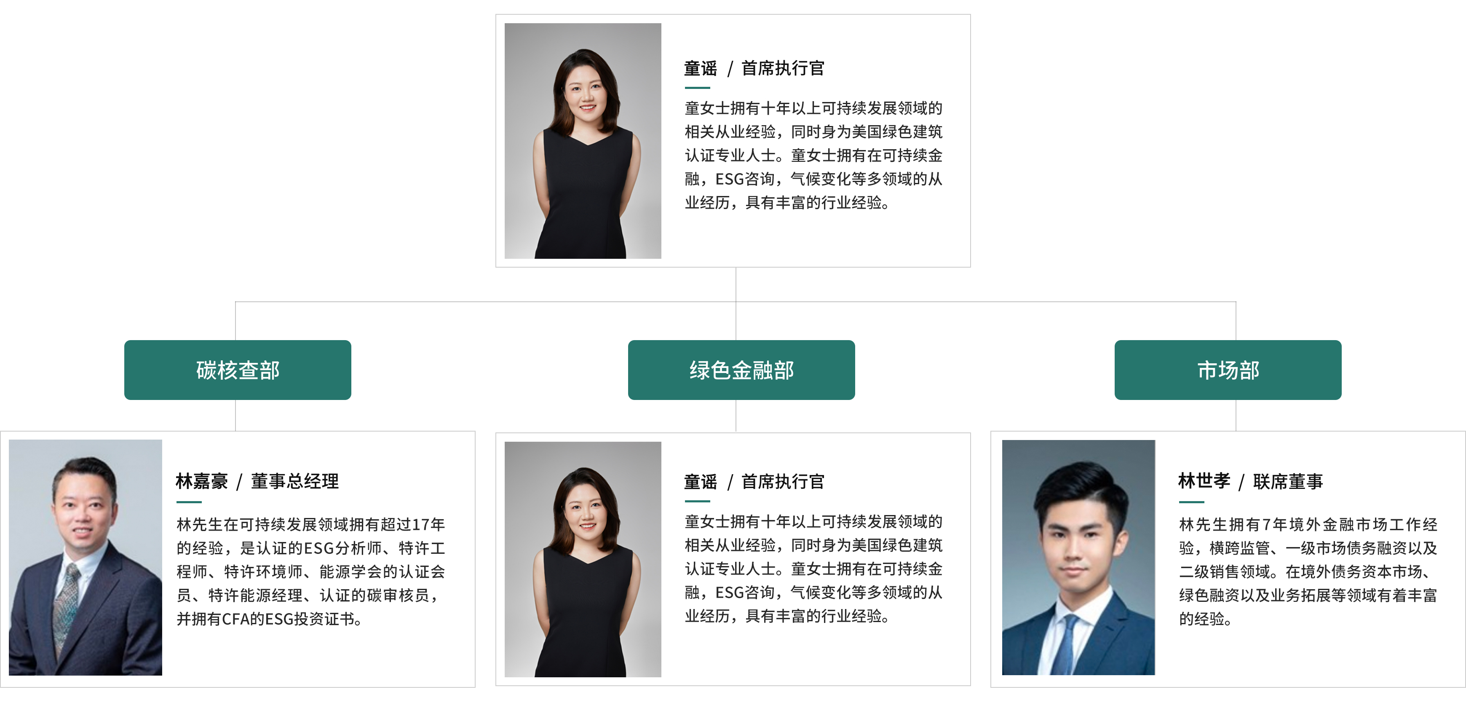Click the 林嘉豪 / 董事总经理 heading
This screenshot has height=703, width=1466.
tap(257, 482)
